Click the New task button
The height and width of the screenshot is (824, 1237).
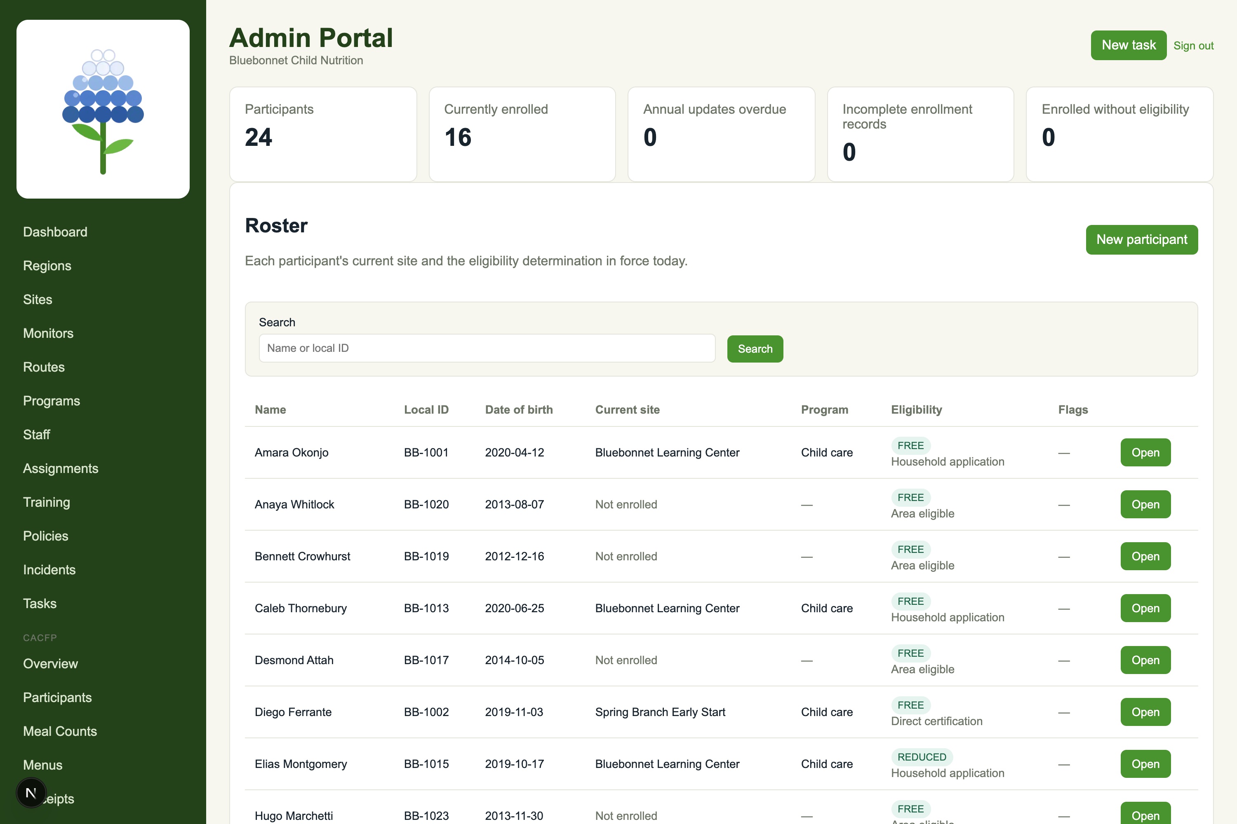(1129, 45)
